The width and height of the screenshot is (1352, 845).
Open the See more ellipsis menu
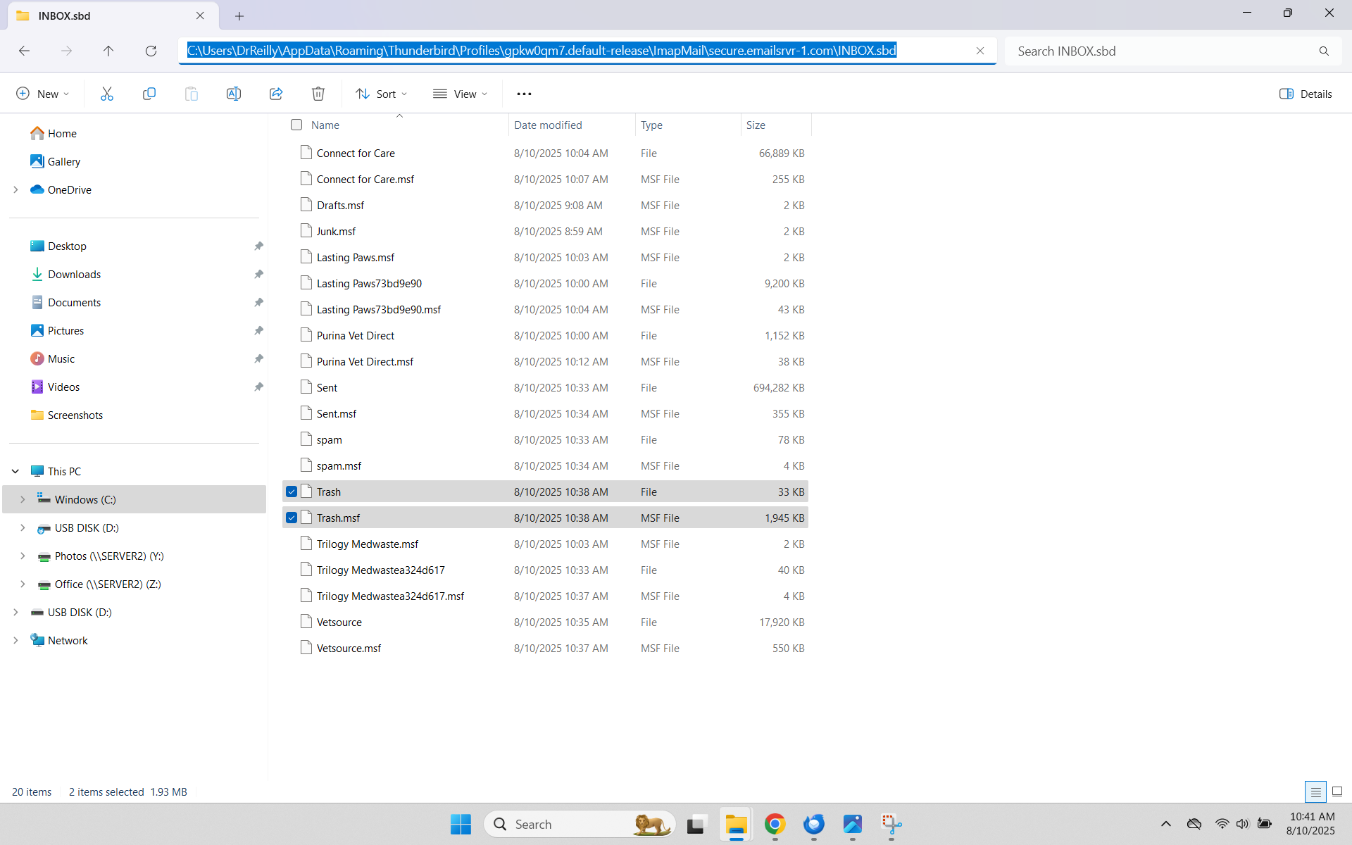[524, 94]
